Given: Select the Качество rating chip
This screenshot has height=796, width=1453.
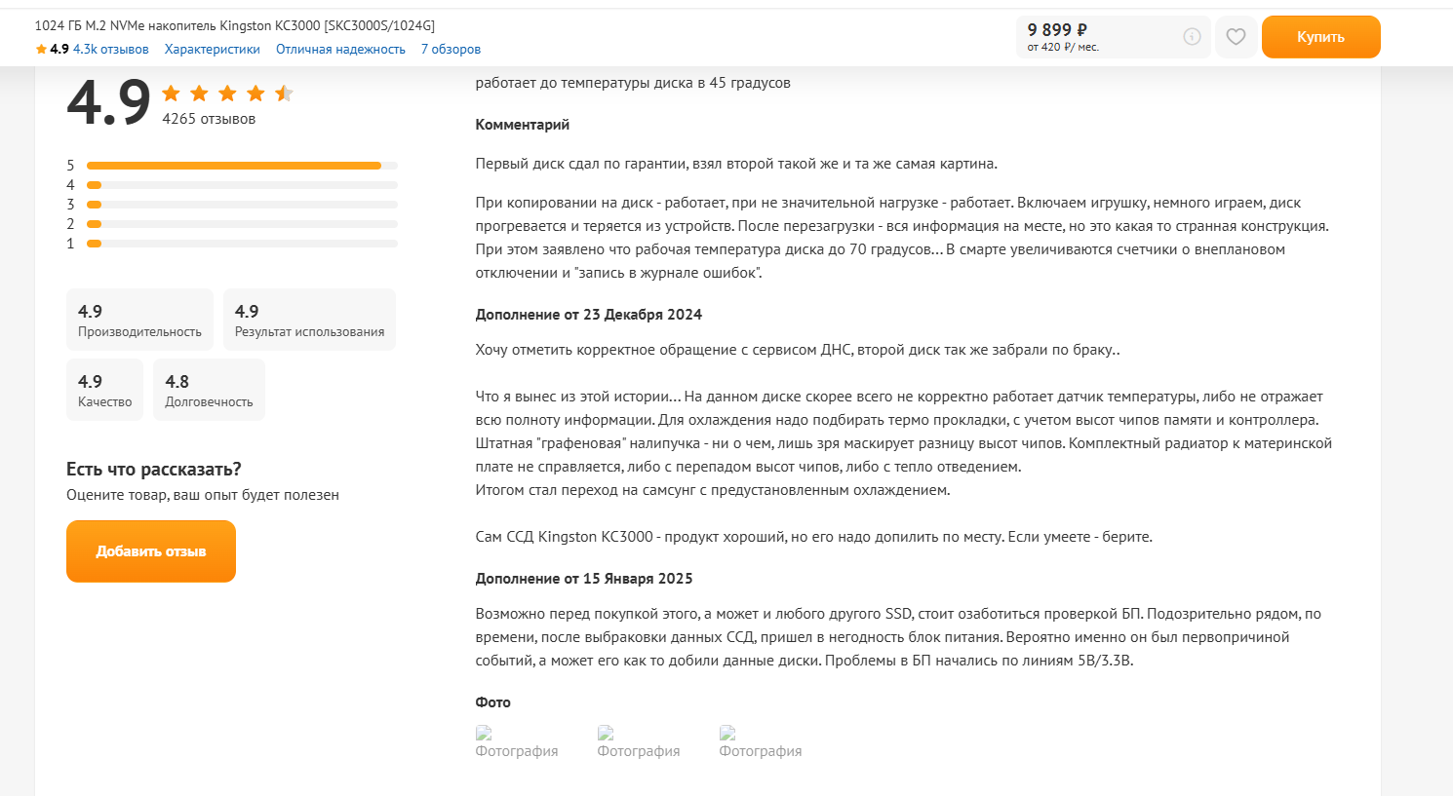Looking at the screenshot, I should click(104, 390).
